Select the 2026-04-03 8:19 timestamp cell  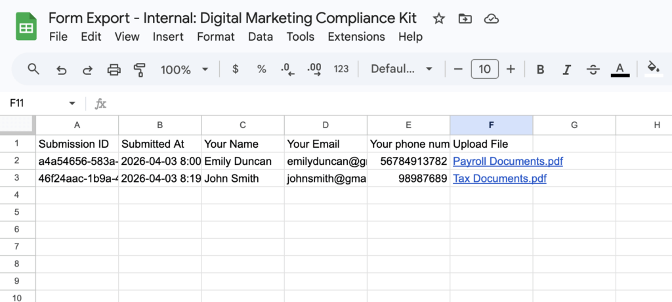pyautogui.click(x=160, y=179)
